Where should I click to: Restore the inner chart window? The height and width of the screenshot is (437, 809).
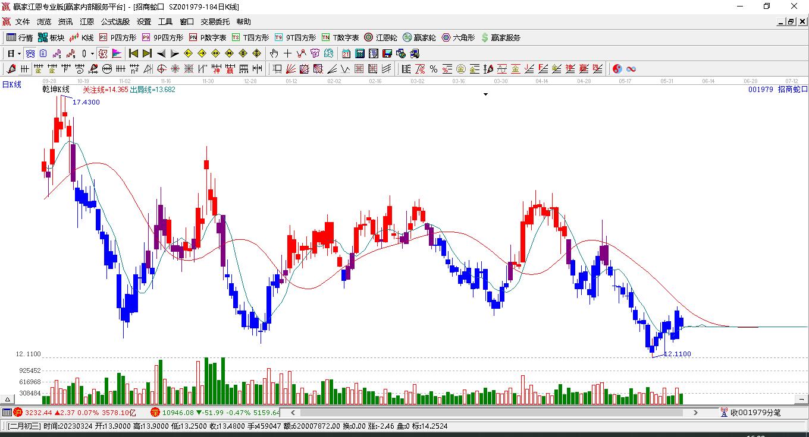click(x=791, y=22)
